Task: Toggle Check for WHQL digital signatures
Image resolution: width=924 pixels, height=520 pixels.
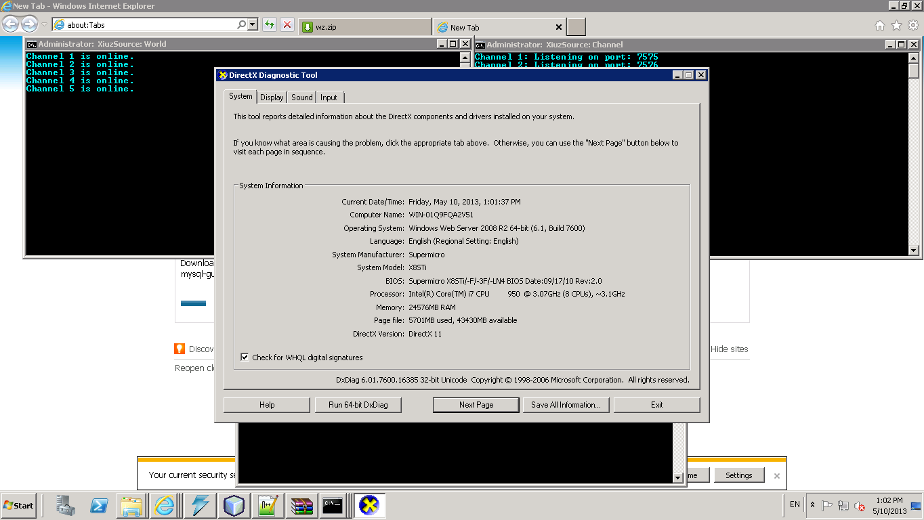Action: pos(245,357)
